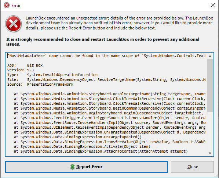Click the green bug icon
This screenshot has width=219, height=178.
(x=72, y=167)
